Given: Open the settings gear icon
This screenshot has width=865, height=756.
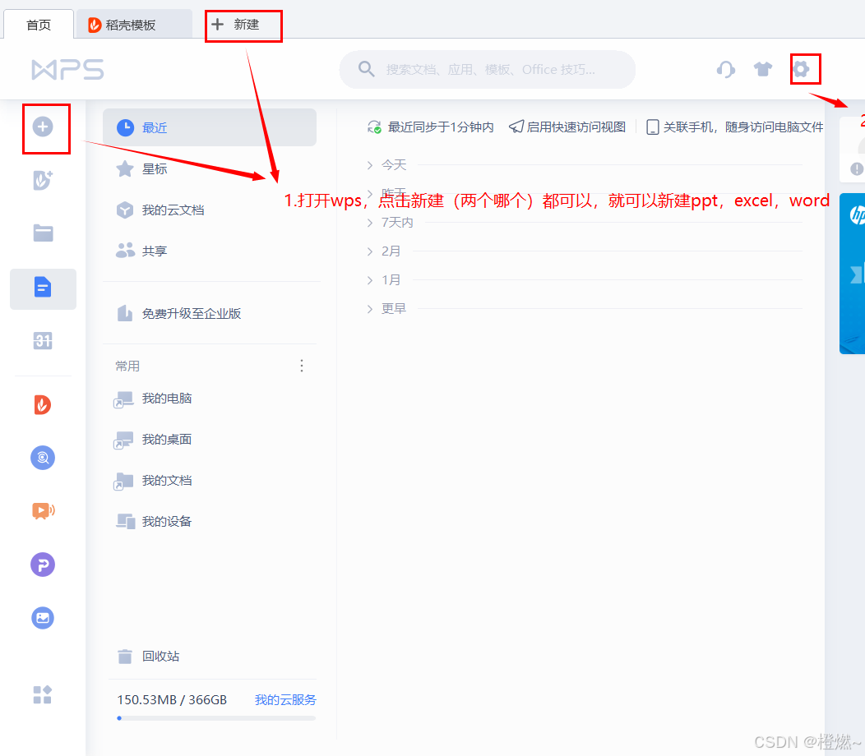Looking at the screenshot, I should tap(801, 70).
